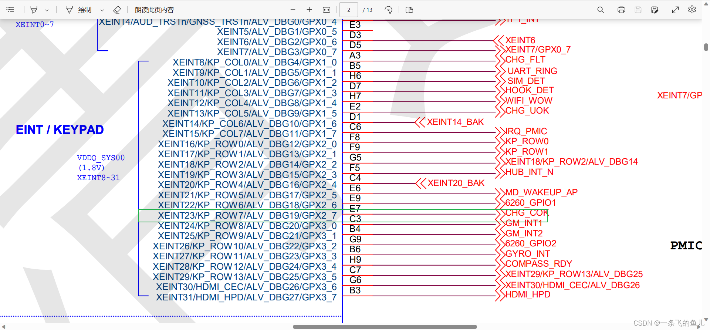Viewport: 710px width, 330px height.
Task: Click the UART_RING signal label
Action: (x=532, y=71)
